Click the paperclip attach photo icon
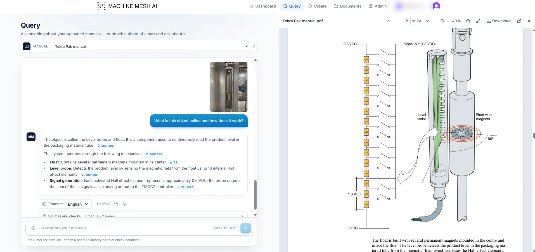Image resolution: width=535 pixels, height=252 pixels. pyautogui.click(x=33, y=228)
